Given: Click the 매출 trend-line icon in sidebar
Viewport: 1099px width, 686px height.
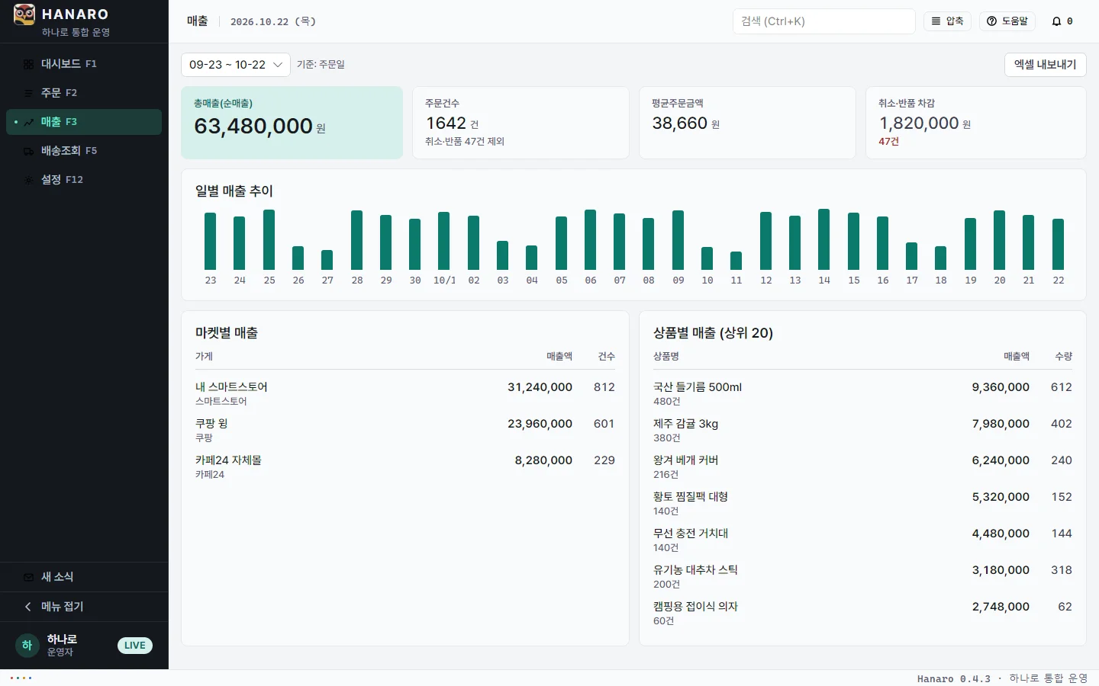Looking at the screenshot, I should [x=28, y=122].
